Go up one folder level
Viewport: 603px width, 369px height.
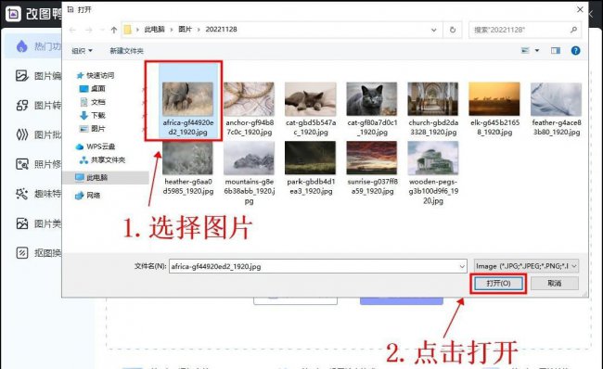(114, 30)
